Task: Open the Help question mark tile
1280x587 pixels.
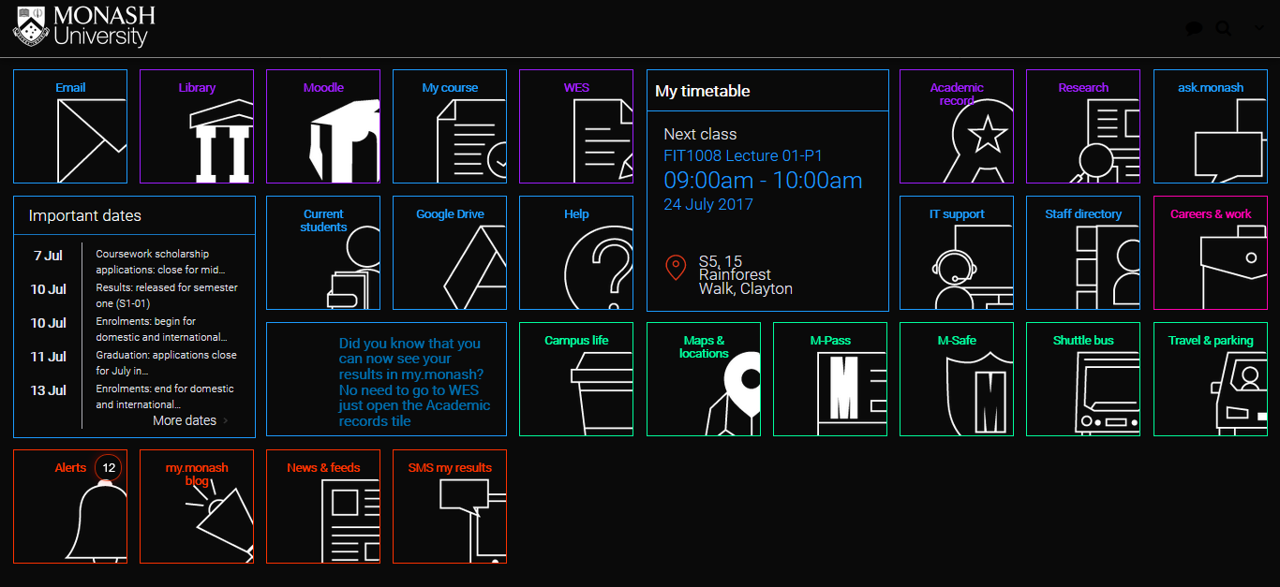Action: [x=575, y=252]
